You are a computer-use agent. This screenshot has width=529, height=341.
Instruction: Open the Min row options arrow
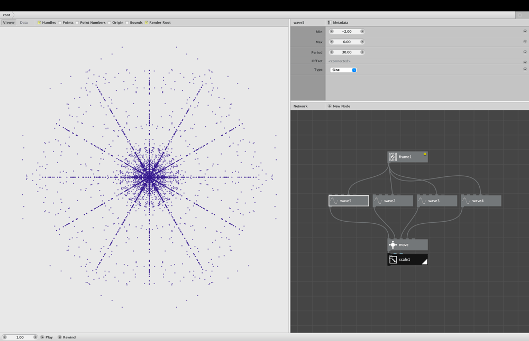click(525, 31)
